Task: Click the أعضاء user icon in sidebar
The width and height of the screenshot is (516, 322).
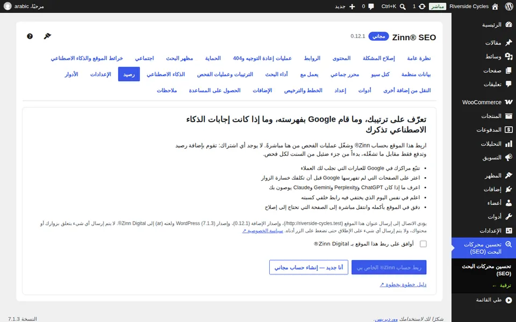Action: 509,203
